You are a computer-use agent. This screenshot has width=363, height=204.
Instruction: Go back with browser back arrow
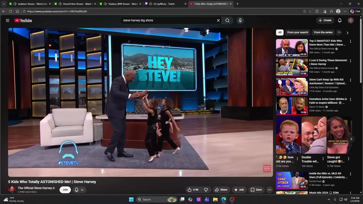point(4,11)
